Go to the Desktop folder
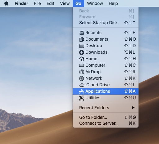The width and height of the screenshot is (159, 144). (x=106, y=46)
